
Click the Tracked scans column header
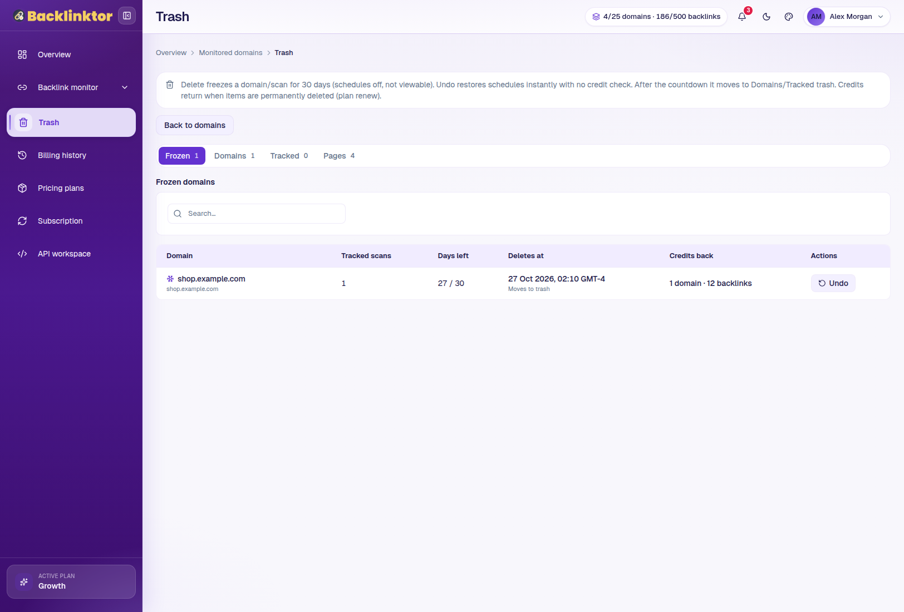pos(366,256)
